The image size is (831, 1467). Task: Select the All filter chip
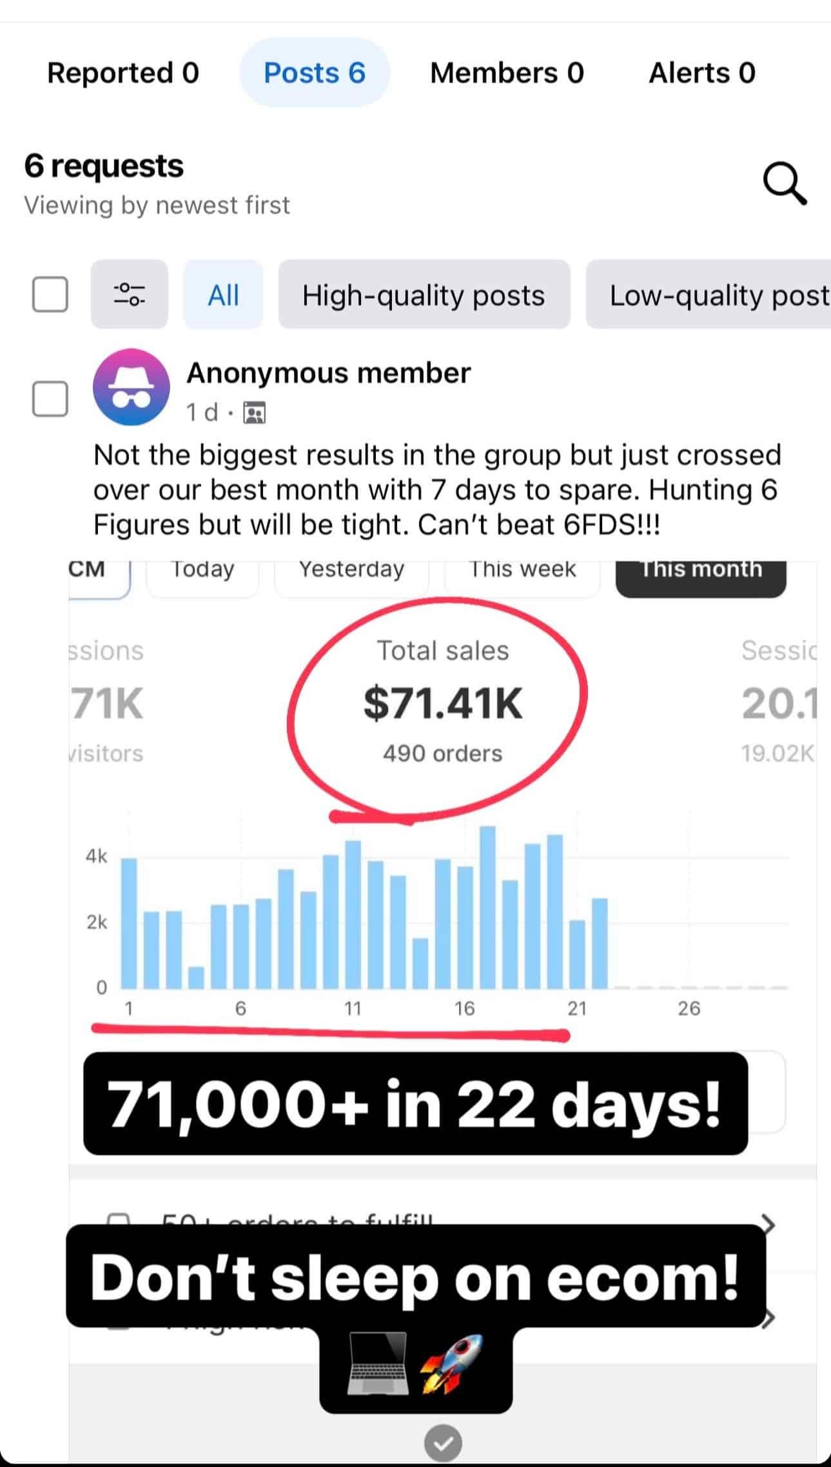click(x=223, y=295)
